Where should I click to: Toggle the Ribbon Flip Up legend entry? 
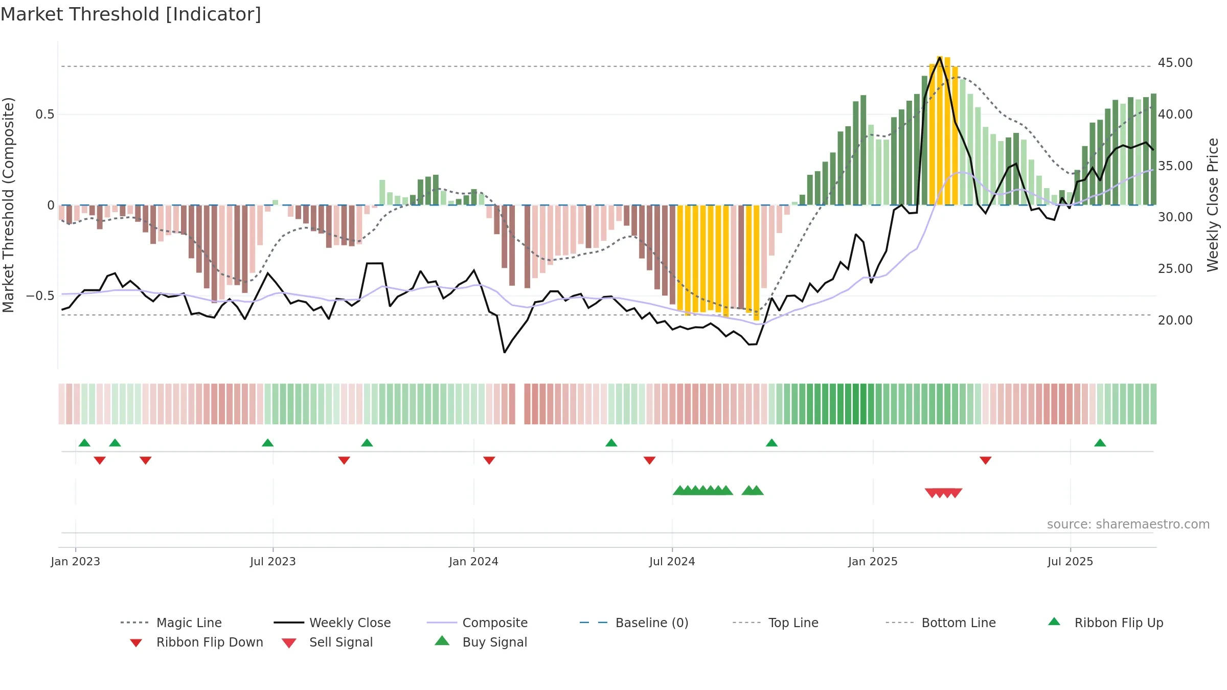[1105, 623]
